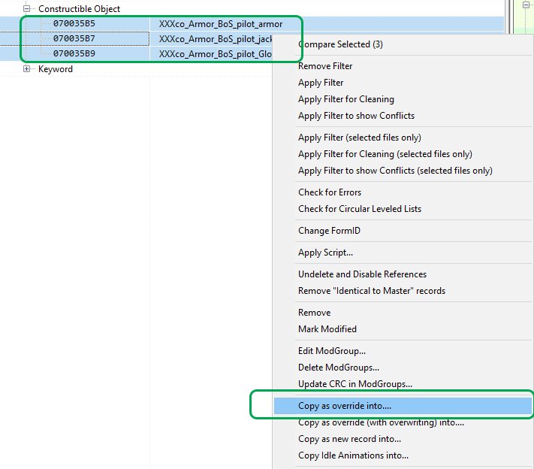Choose Copy as override into
This screenshot has width=534, height=469.
tap(344, 406)
